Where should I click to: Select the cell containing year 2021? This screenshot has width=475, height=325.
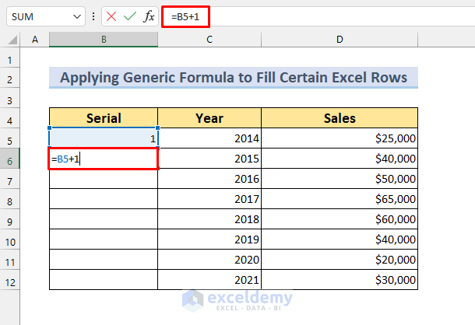point(209,281)
